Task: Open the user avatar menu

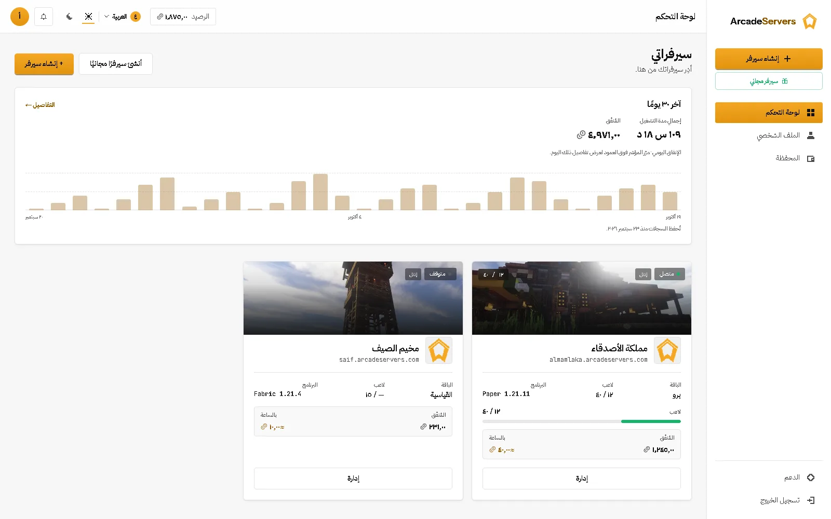Action: coord(20,17)
